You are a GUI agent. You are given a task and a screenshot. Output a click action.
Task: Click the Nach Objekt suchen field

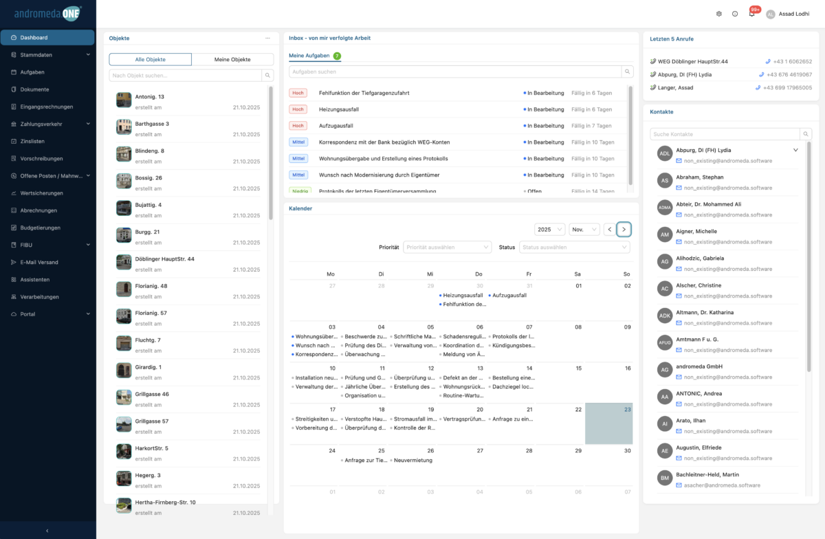[185, 75]
